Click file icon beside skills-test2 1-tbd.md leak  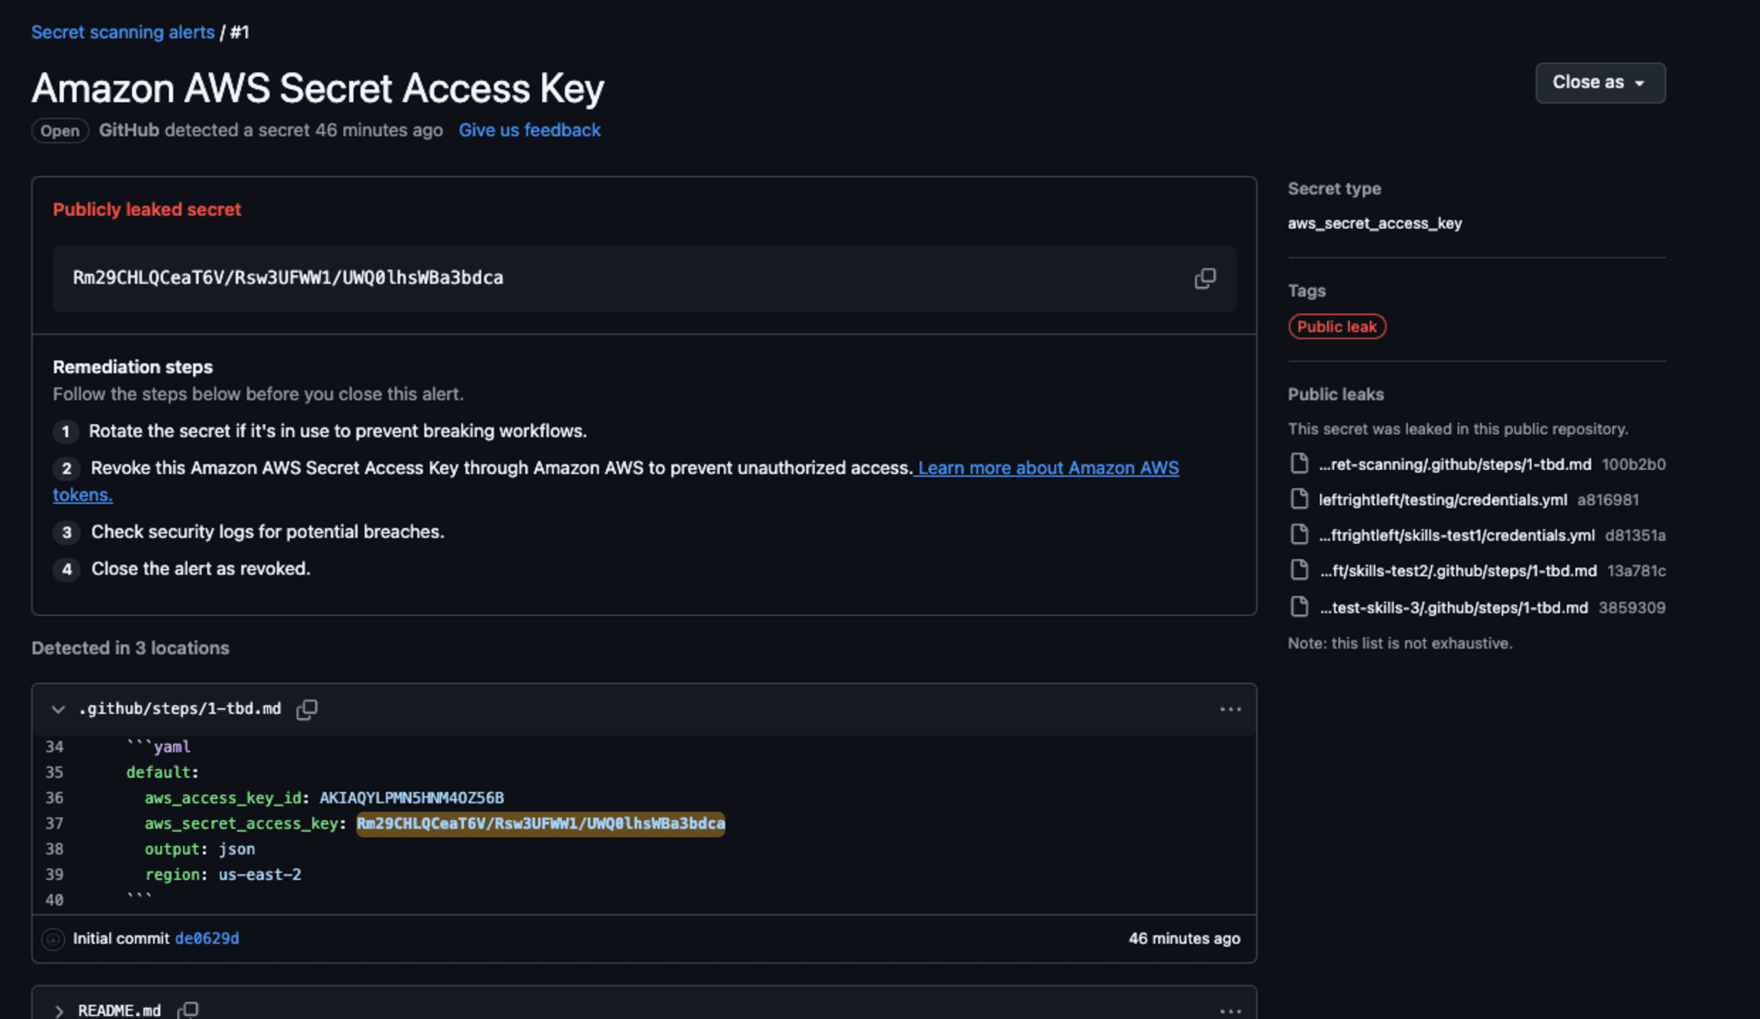coord(1299,570)
